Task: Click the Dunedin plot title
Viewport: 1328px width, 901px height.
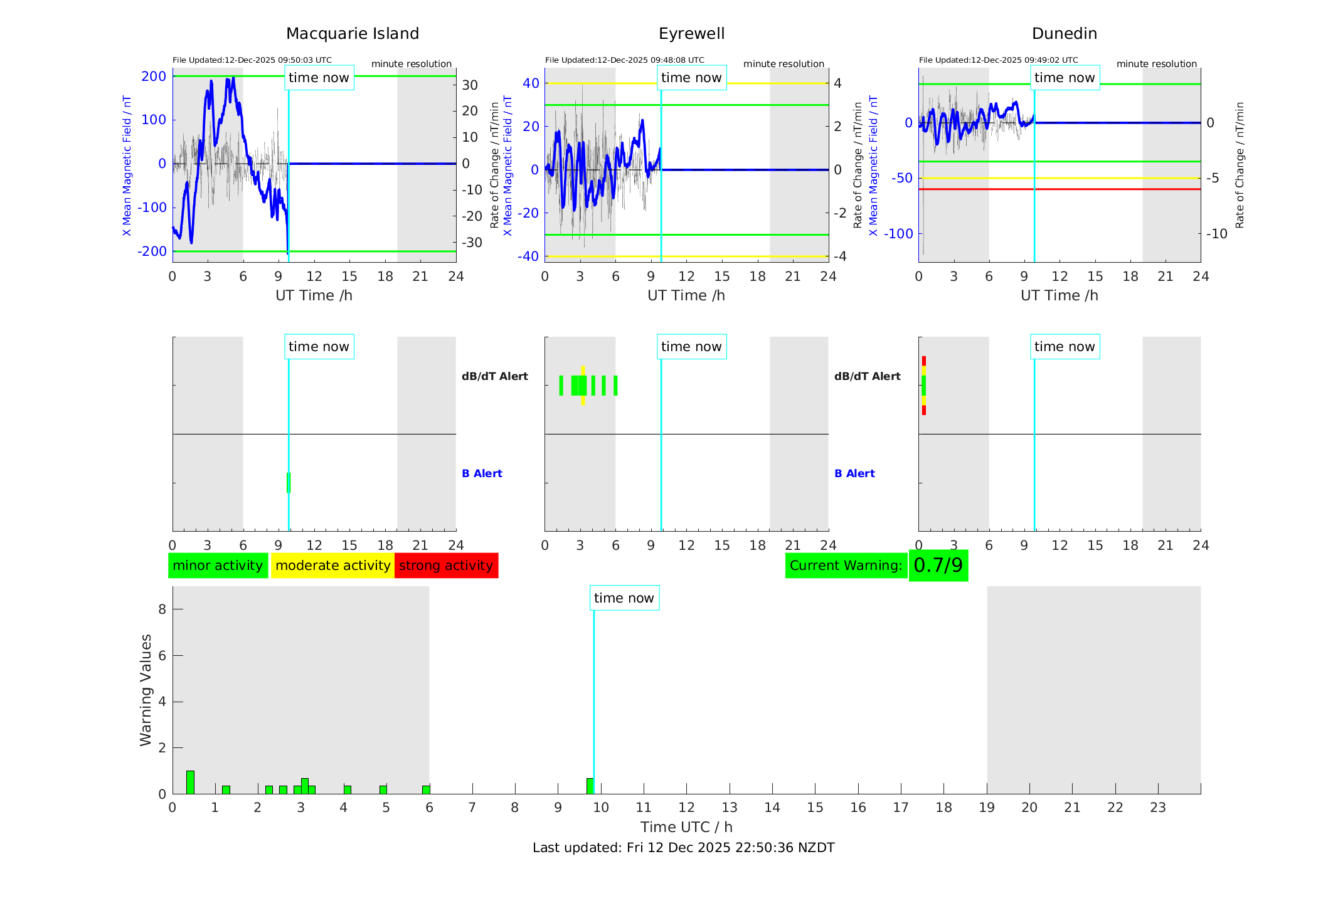Action: point(1064,34)
